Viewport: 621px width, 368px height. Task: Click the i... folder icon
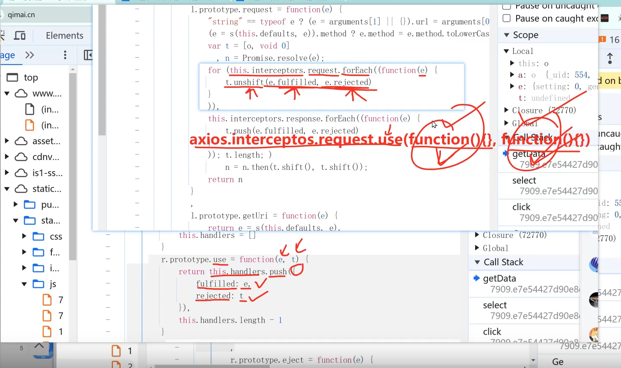(x=39, y=268)
